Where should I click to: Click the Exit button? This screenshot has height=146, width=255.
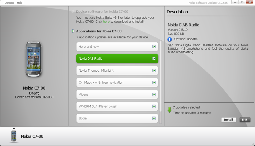(245, 120)
